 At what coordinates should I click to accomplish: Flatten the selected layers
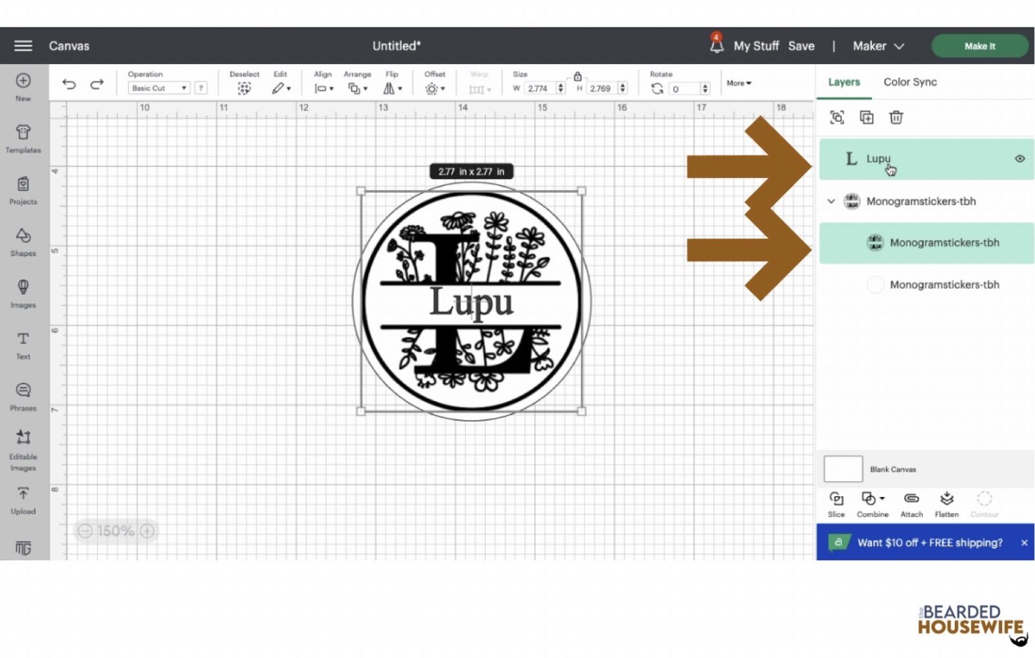[x=947, y=502]
